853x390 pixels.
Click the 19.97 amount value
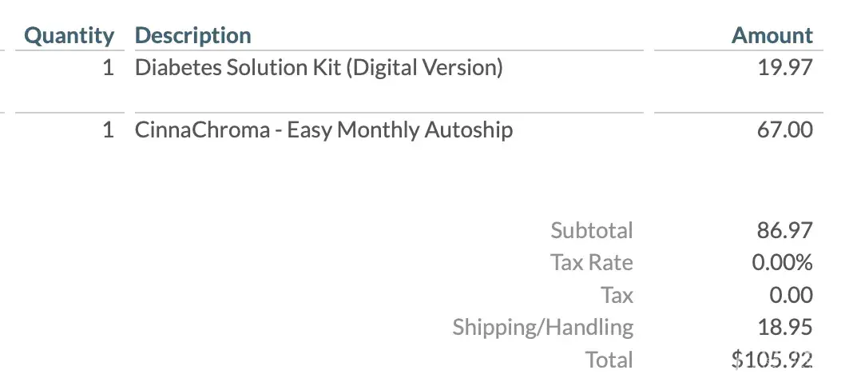point(784,68)
